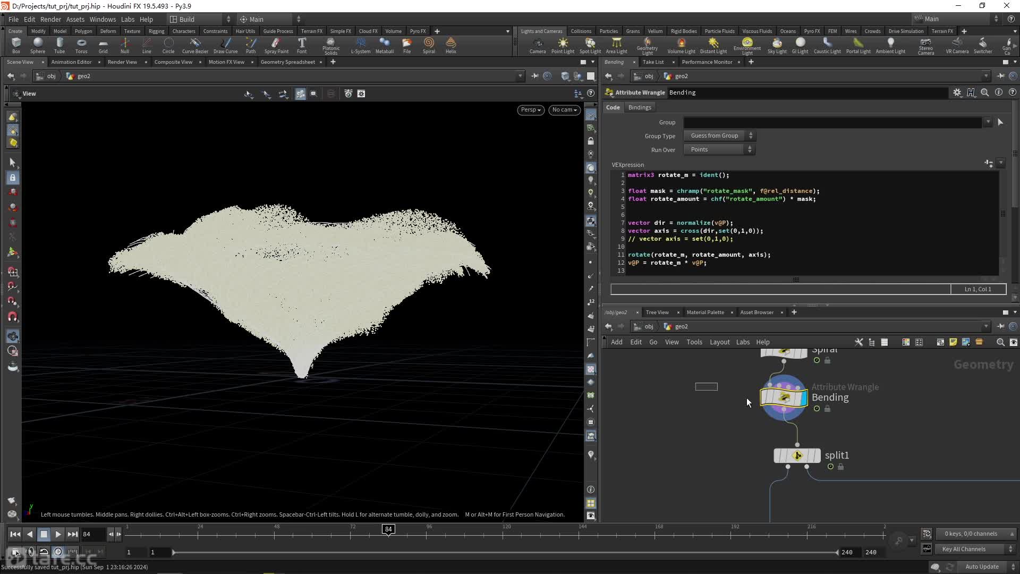Switch to the Bindings tab in VEX editor
Image resolution: width=1020 pixels, height=574 pixels.
pos(640,106)
